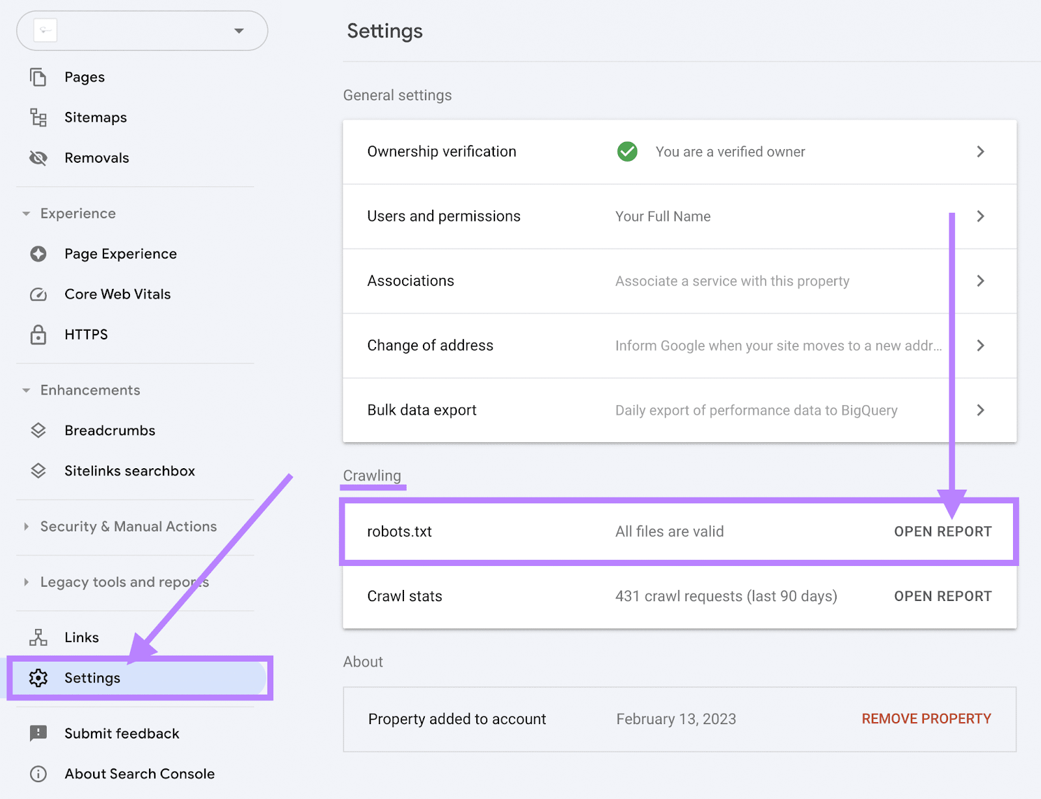Click 'You are a verified owner' text
1041x799 pixels.
(730, 152)
